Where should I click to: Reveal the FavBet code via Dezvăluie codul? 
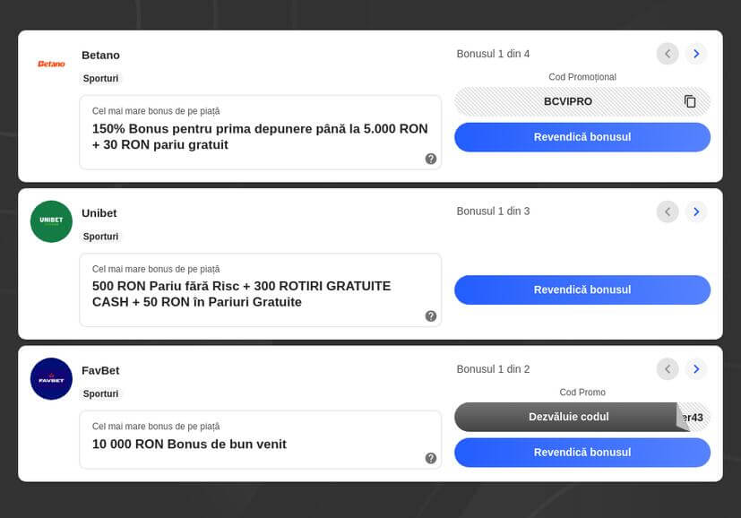pyautogui.click(x=568, y=417)
